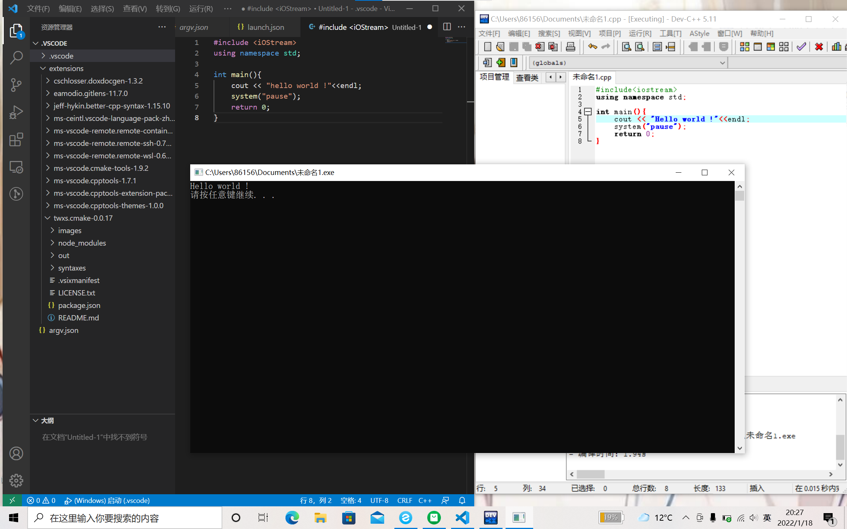
Task: Switch to the launch.json tab
Action: pyautogui.click(x=265, y=27)
